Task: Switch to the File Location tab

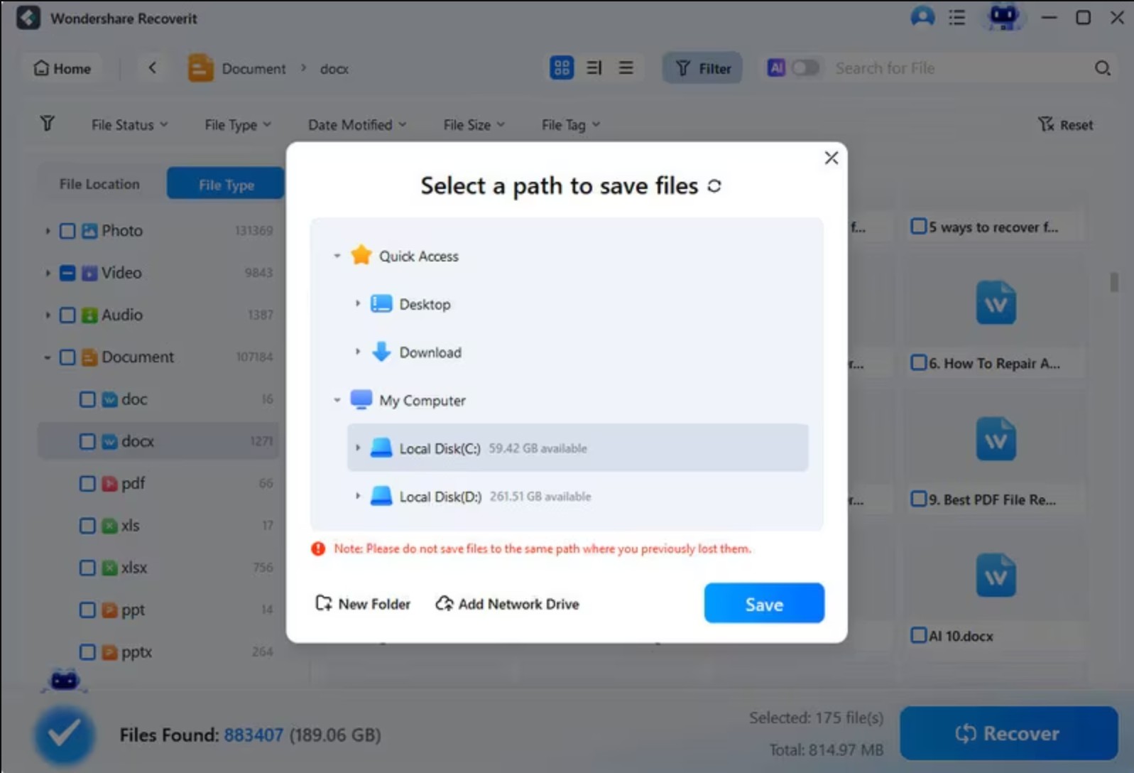Action: point(99,184)
